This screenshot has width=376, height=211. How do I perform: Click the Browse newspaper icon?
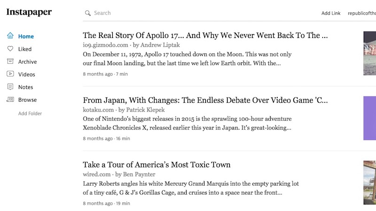point(10,99)
